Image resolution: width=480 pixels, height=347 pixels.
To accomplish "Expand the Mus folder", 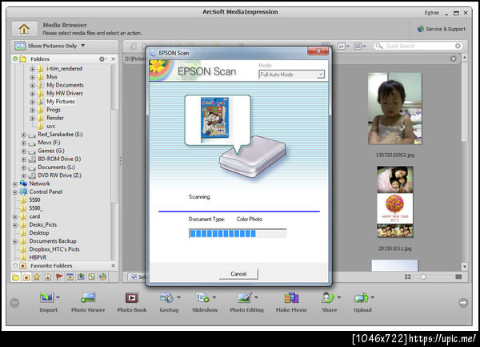I will [32, 77].
